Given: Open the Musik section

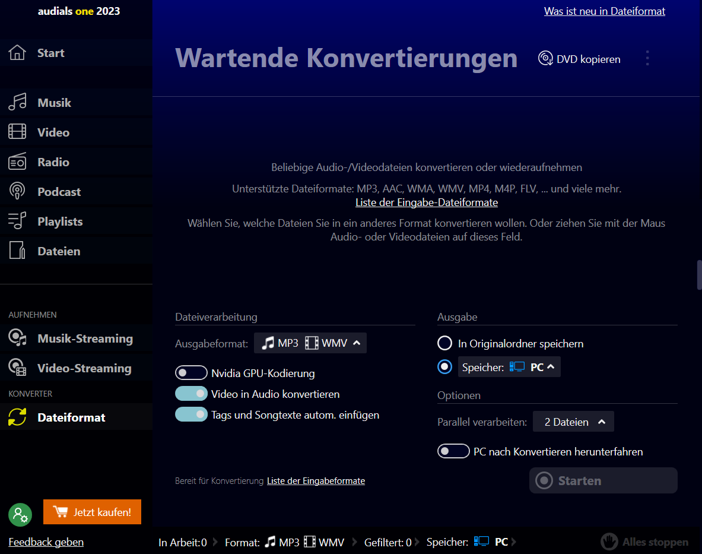Looking at the screenshot, I should point(76,103).
